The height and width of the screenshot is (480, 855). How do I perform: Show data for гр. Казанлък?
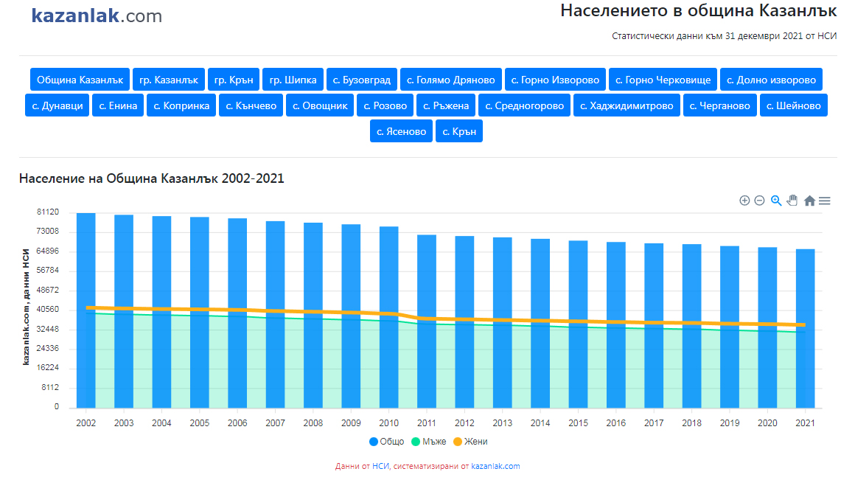click(169, 80)
